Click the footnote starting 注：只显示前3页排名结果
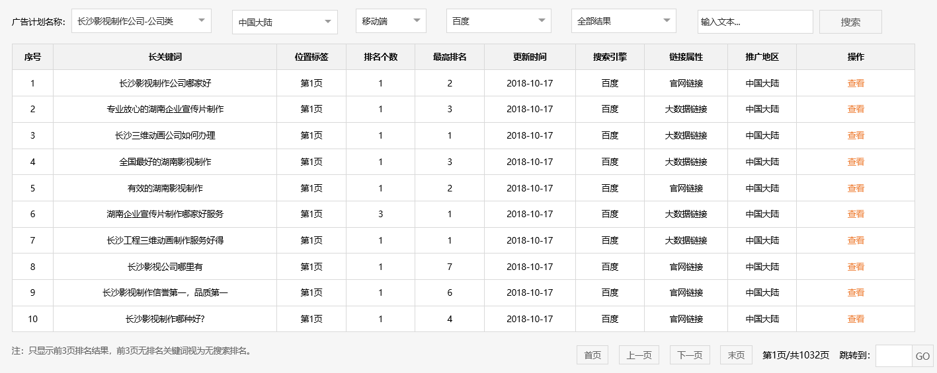Screen dimensions: 937x373 [x=132, y=351]
